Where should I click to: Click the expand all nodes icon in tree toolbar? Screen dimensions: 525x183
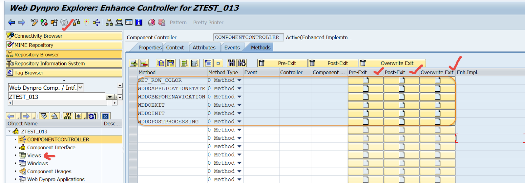click(44, 116)
